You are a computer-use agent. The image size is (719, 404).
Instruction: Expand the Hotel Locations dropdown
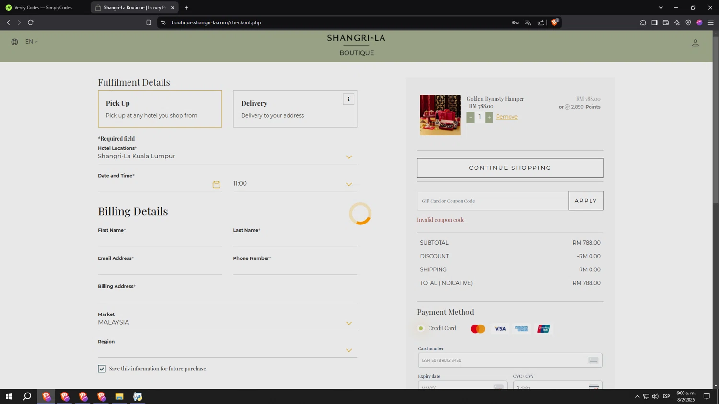pos(227,157)
